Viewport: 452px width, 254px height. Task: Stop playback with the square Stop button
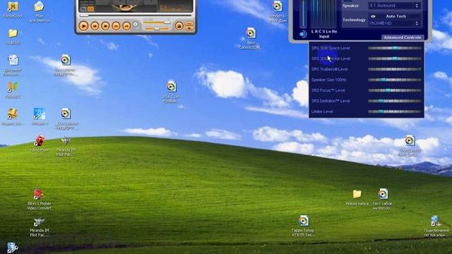(x=105, y=26)
